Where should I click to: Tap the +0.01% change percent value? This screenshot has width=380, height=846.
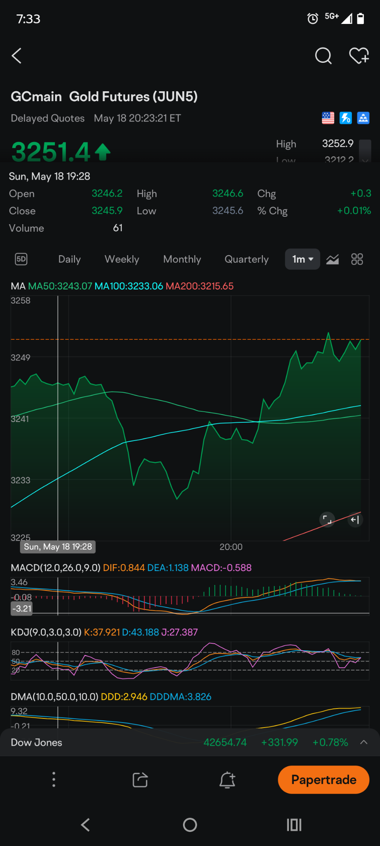(x=354, y=211)
